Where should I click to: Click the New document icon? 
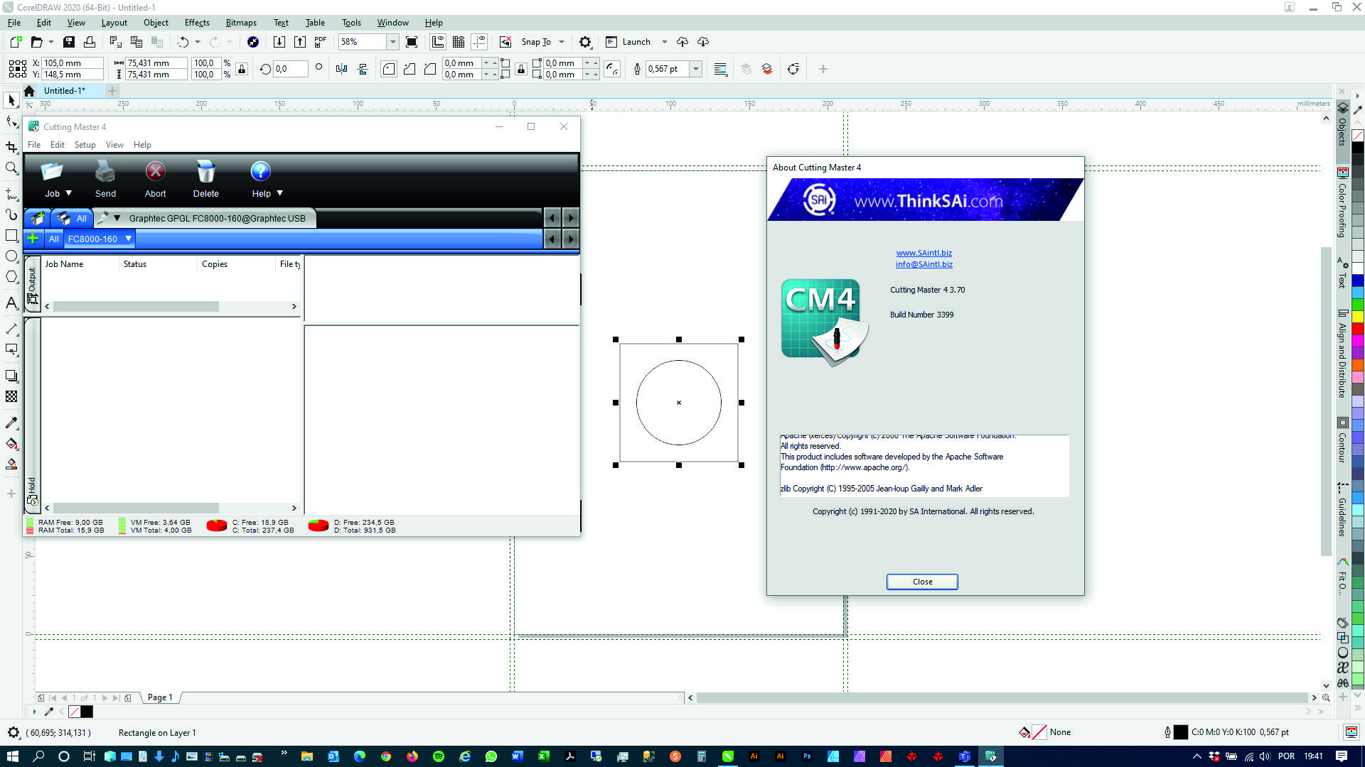coord(16,42)
